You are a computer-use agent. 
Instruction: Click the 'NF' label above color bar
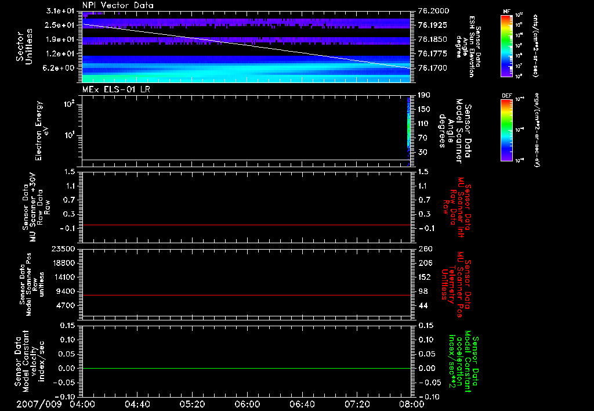click(506, 12)
